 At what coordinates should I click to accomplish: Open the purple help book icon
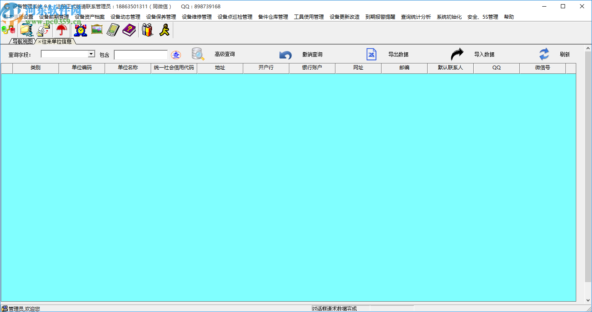(129, 30)
